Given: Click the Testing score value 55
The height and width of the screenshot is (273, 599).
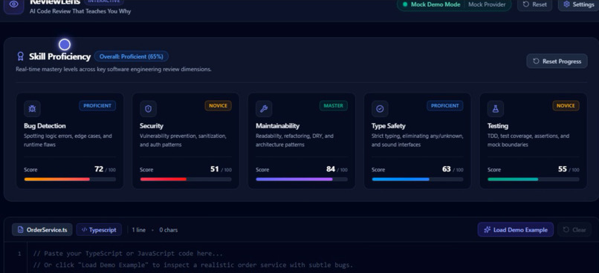Looking at the screenshot, I should pyautogui.click(x=563, y=169).
